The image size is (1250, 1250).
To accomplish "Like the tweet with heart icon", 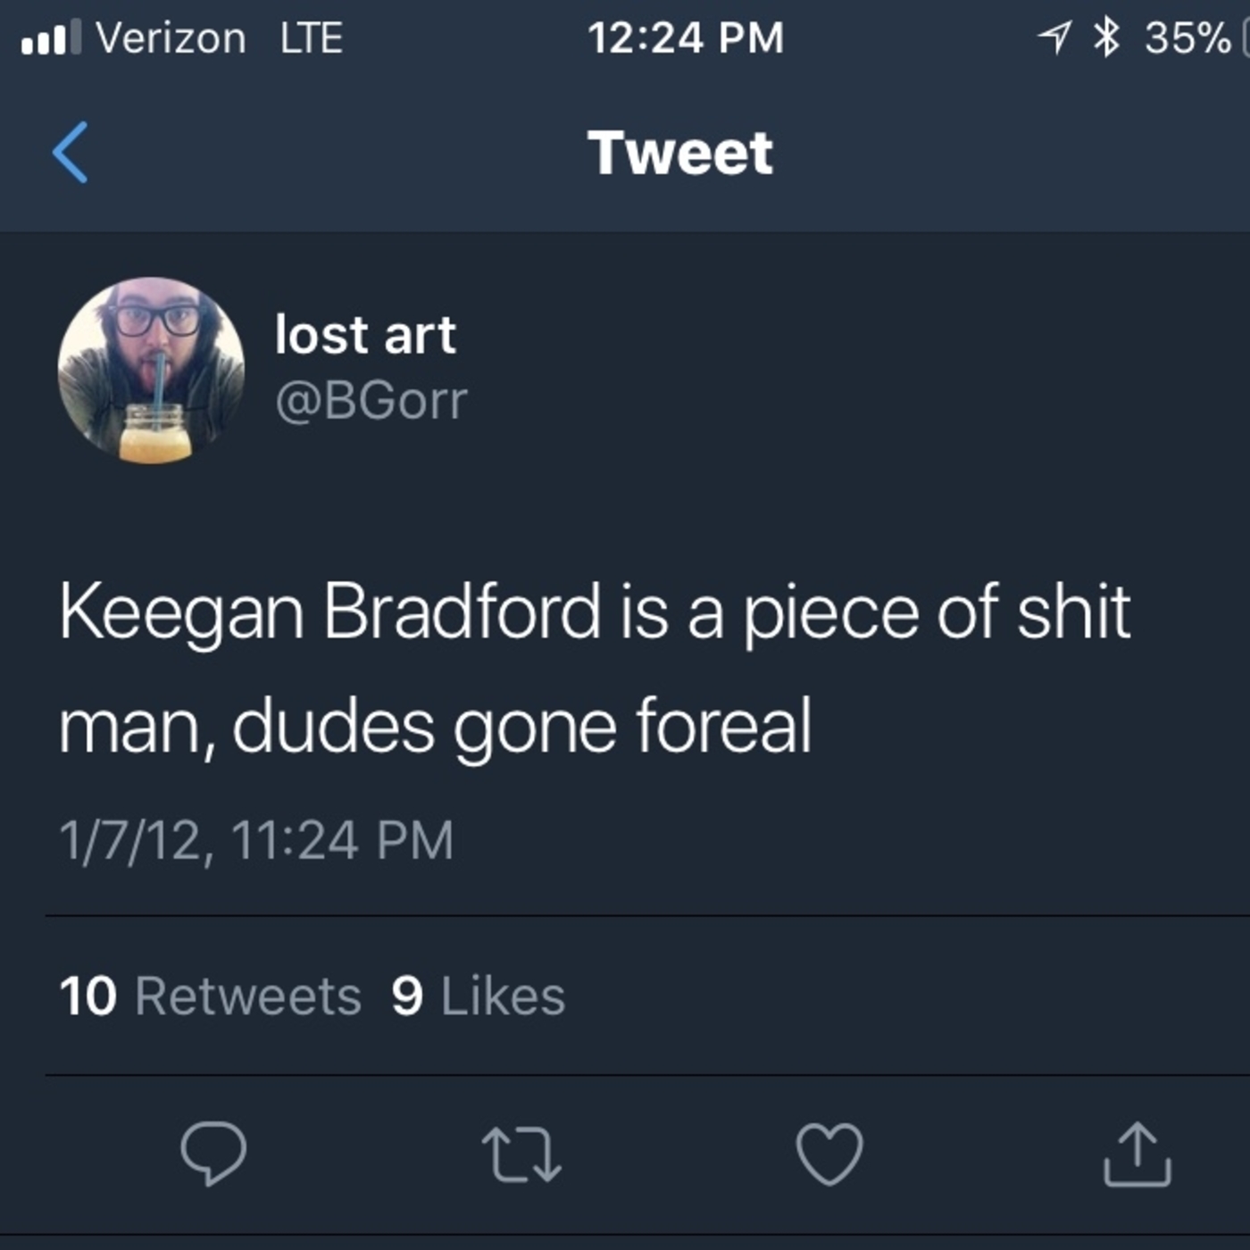I will click(x=829, y=1154).
